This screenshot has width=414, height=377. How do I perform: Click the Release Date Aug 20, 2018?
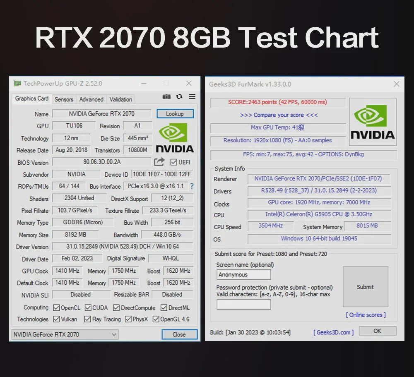71,150
